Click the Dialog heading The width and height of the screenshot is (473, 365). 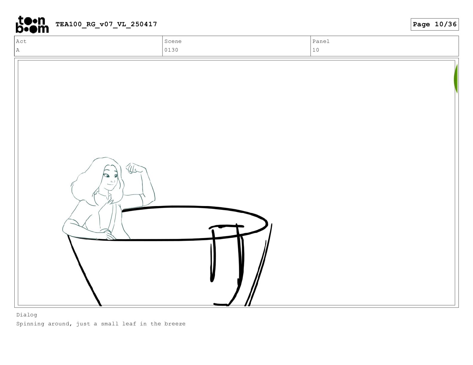click(x=27, y=315)
